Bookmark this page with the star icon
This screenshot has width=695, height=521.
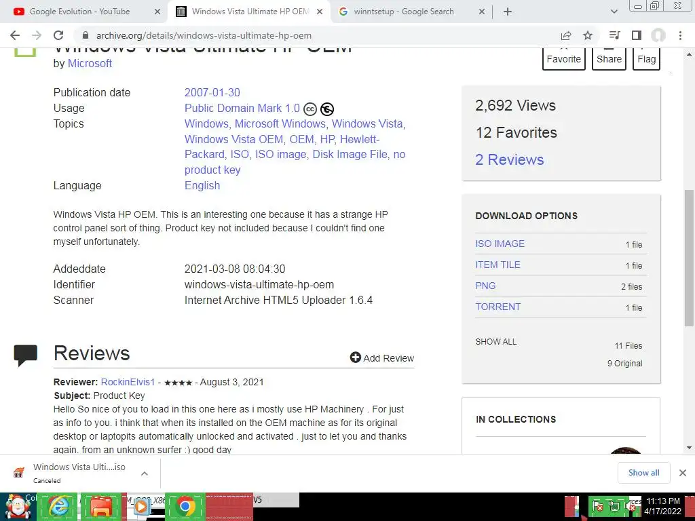(x=588, y=35)
